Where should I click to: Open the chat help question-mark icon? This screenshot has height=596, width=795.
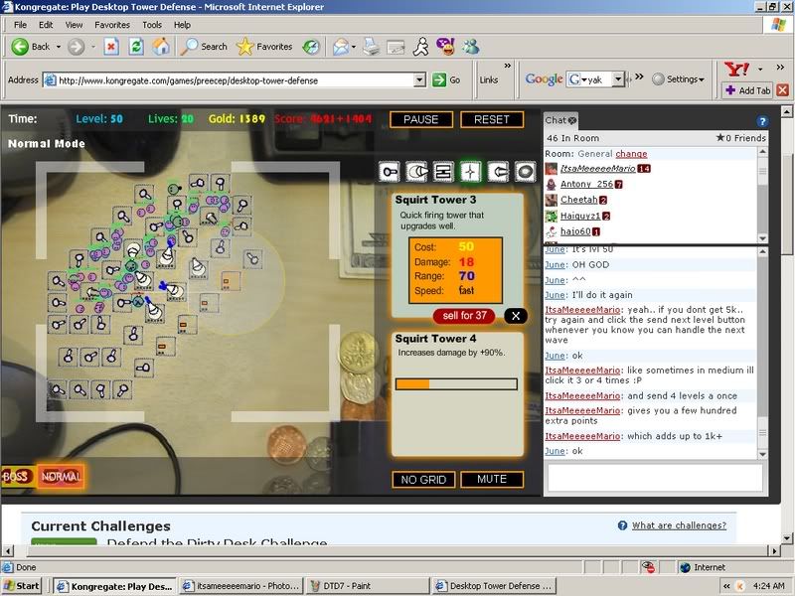coord(762,122)
